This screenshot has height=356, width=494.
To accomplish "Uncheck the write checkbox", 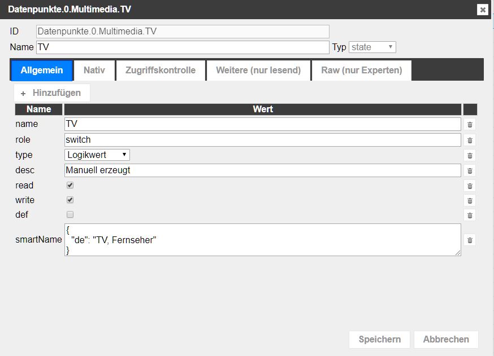I will tap(70, 200).
